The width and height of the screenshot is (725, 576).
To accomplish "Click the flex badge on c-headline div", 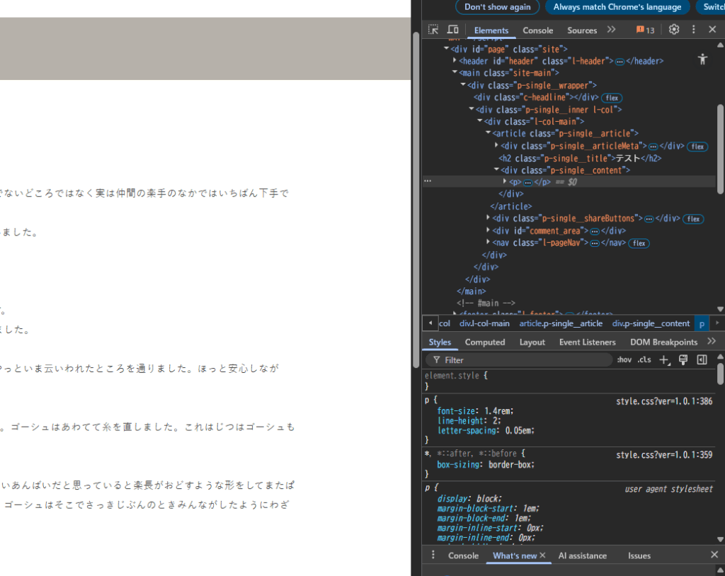I will 611,98.
